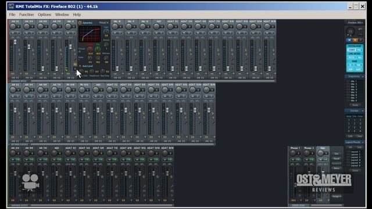Open the Function menu
372x209 pixels.
tap(27, 15)
